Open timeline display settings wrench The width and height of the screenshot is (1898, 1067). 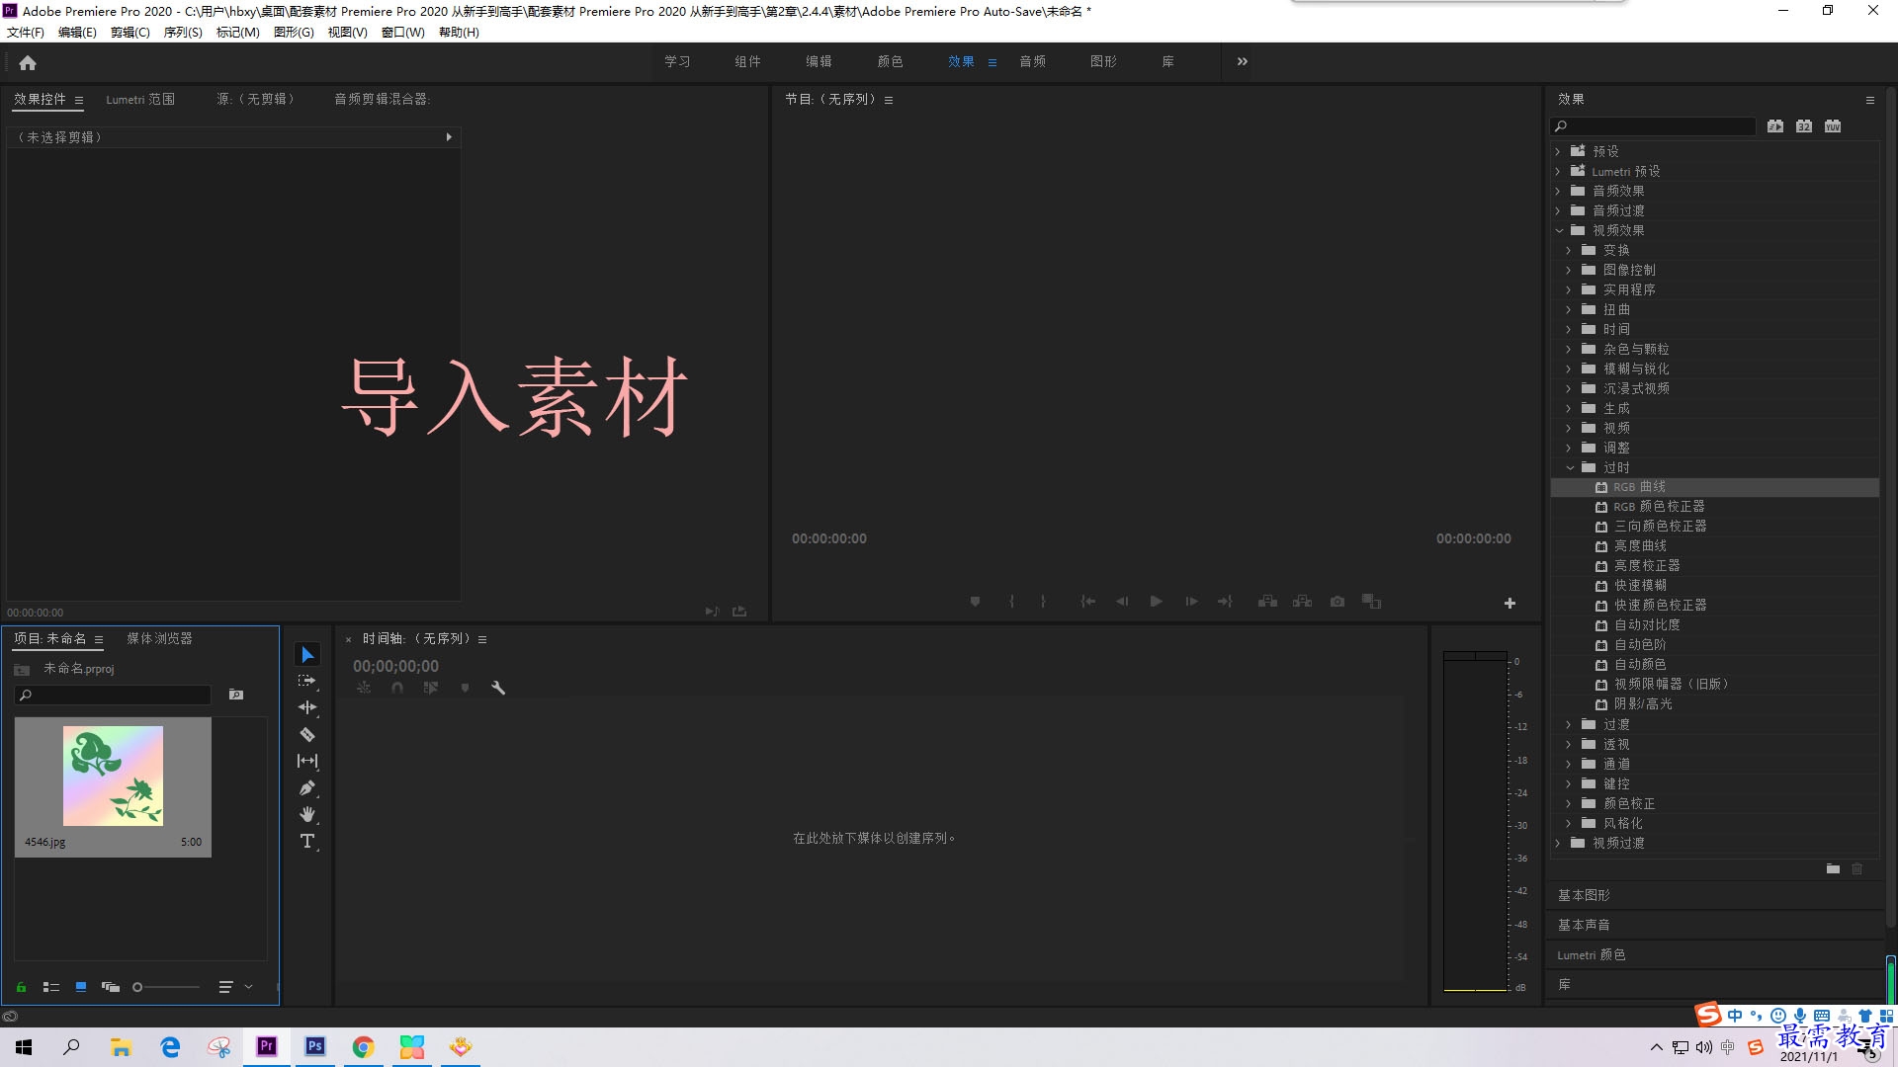pyautogui.click(x=498, y=688)
